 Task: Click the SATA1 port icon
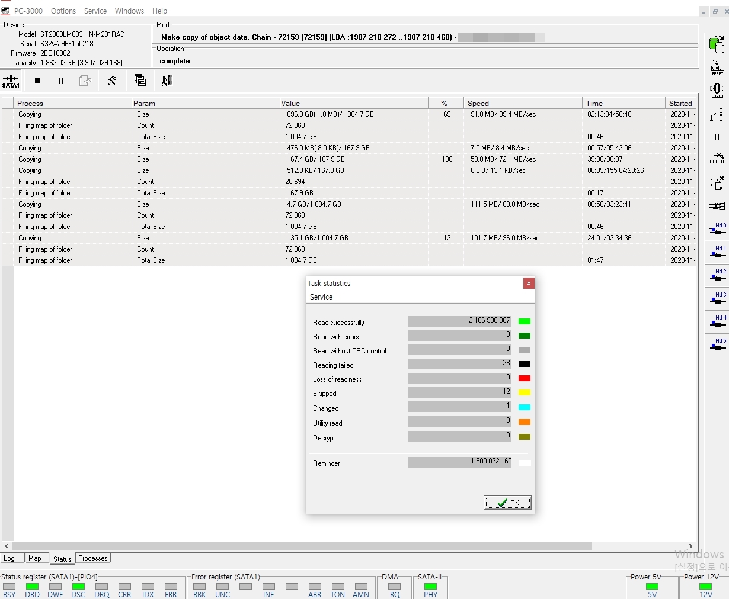point(11,80)
